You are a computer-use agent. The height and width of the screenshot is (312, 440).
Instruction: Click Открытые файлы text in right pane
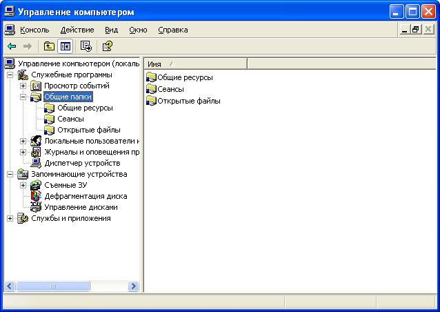(189, 101)
